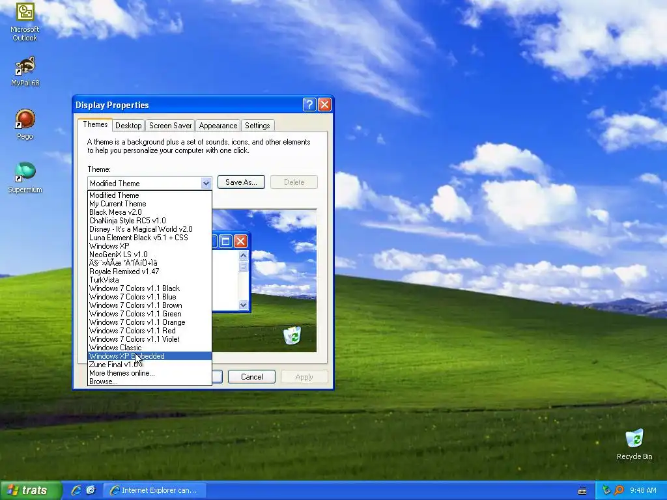Select Windows 7 Colors v1.1 Orange
Image resolution: width=667 pixels, height=500 pixels.
149,322
